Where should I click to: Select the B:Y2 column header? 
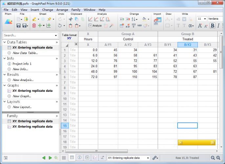(x=188, y=45)
